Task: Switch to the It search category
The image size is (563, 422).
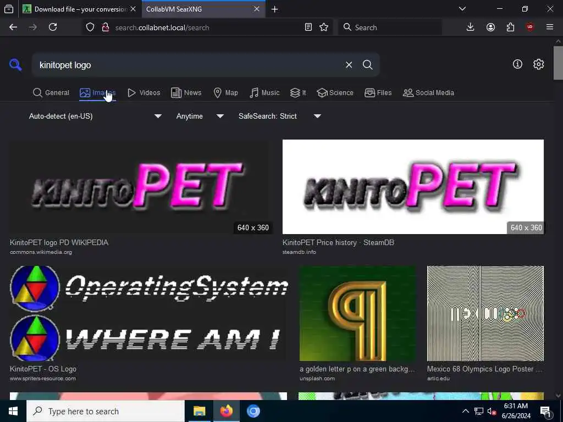Action: [x=298, y=92]
